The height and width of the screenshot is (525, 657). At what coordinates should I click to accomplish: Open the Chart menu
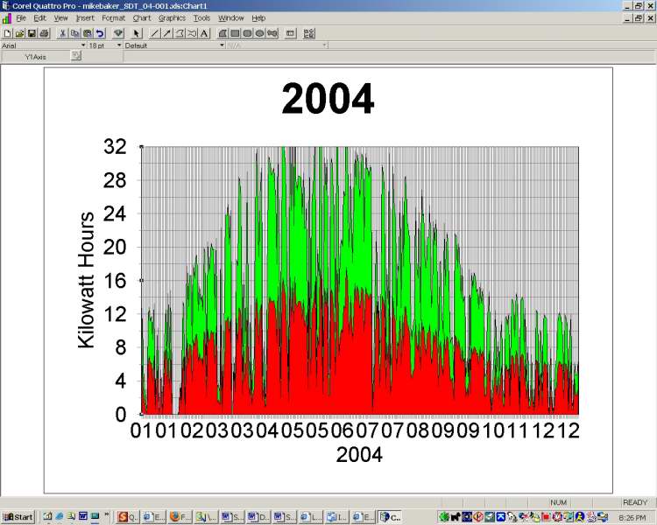[141, 17]
